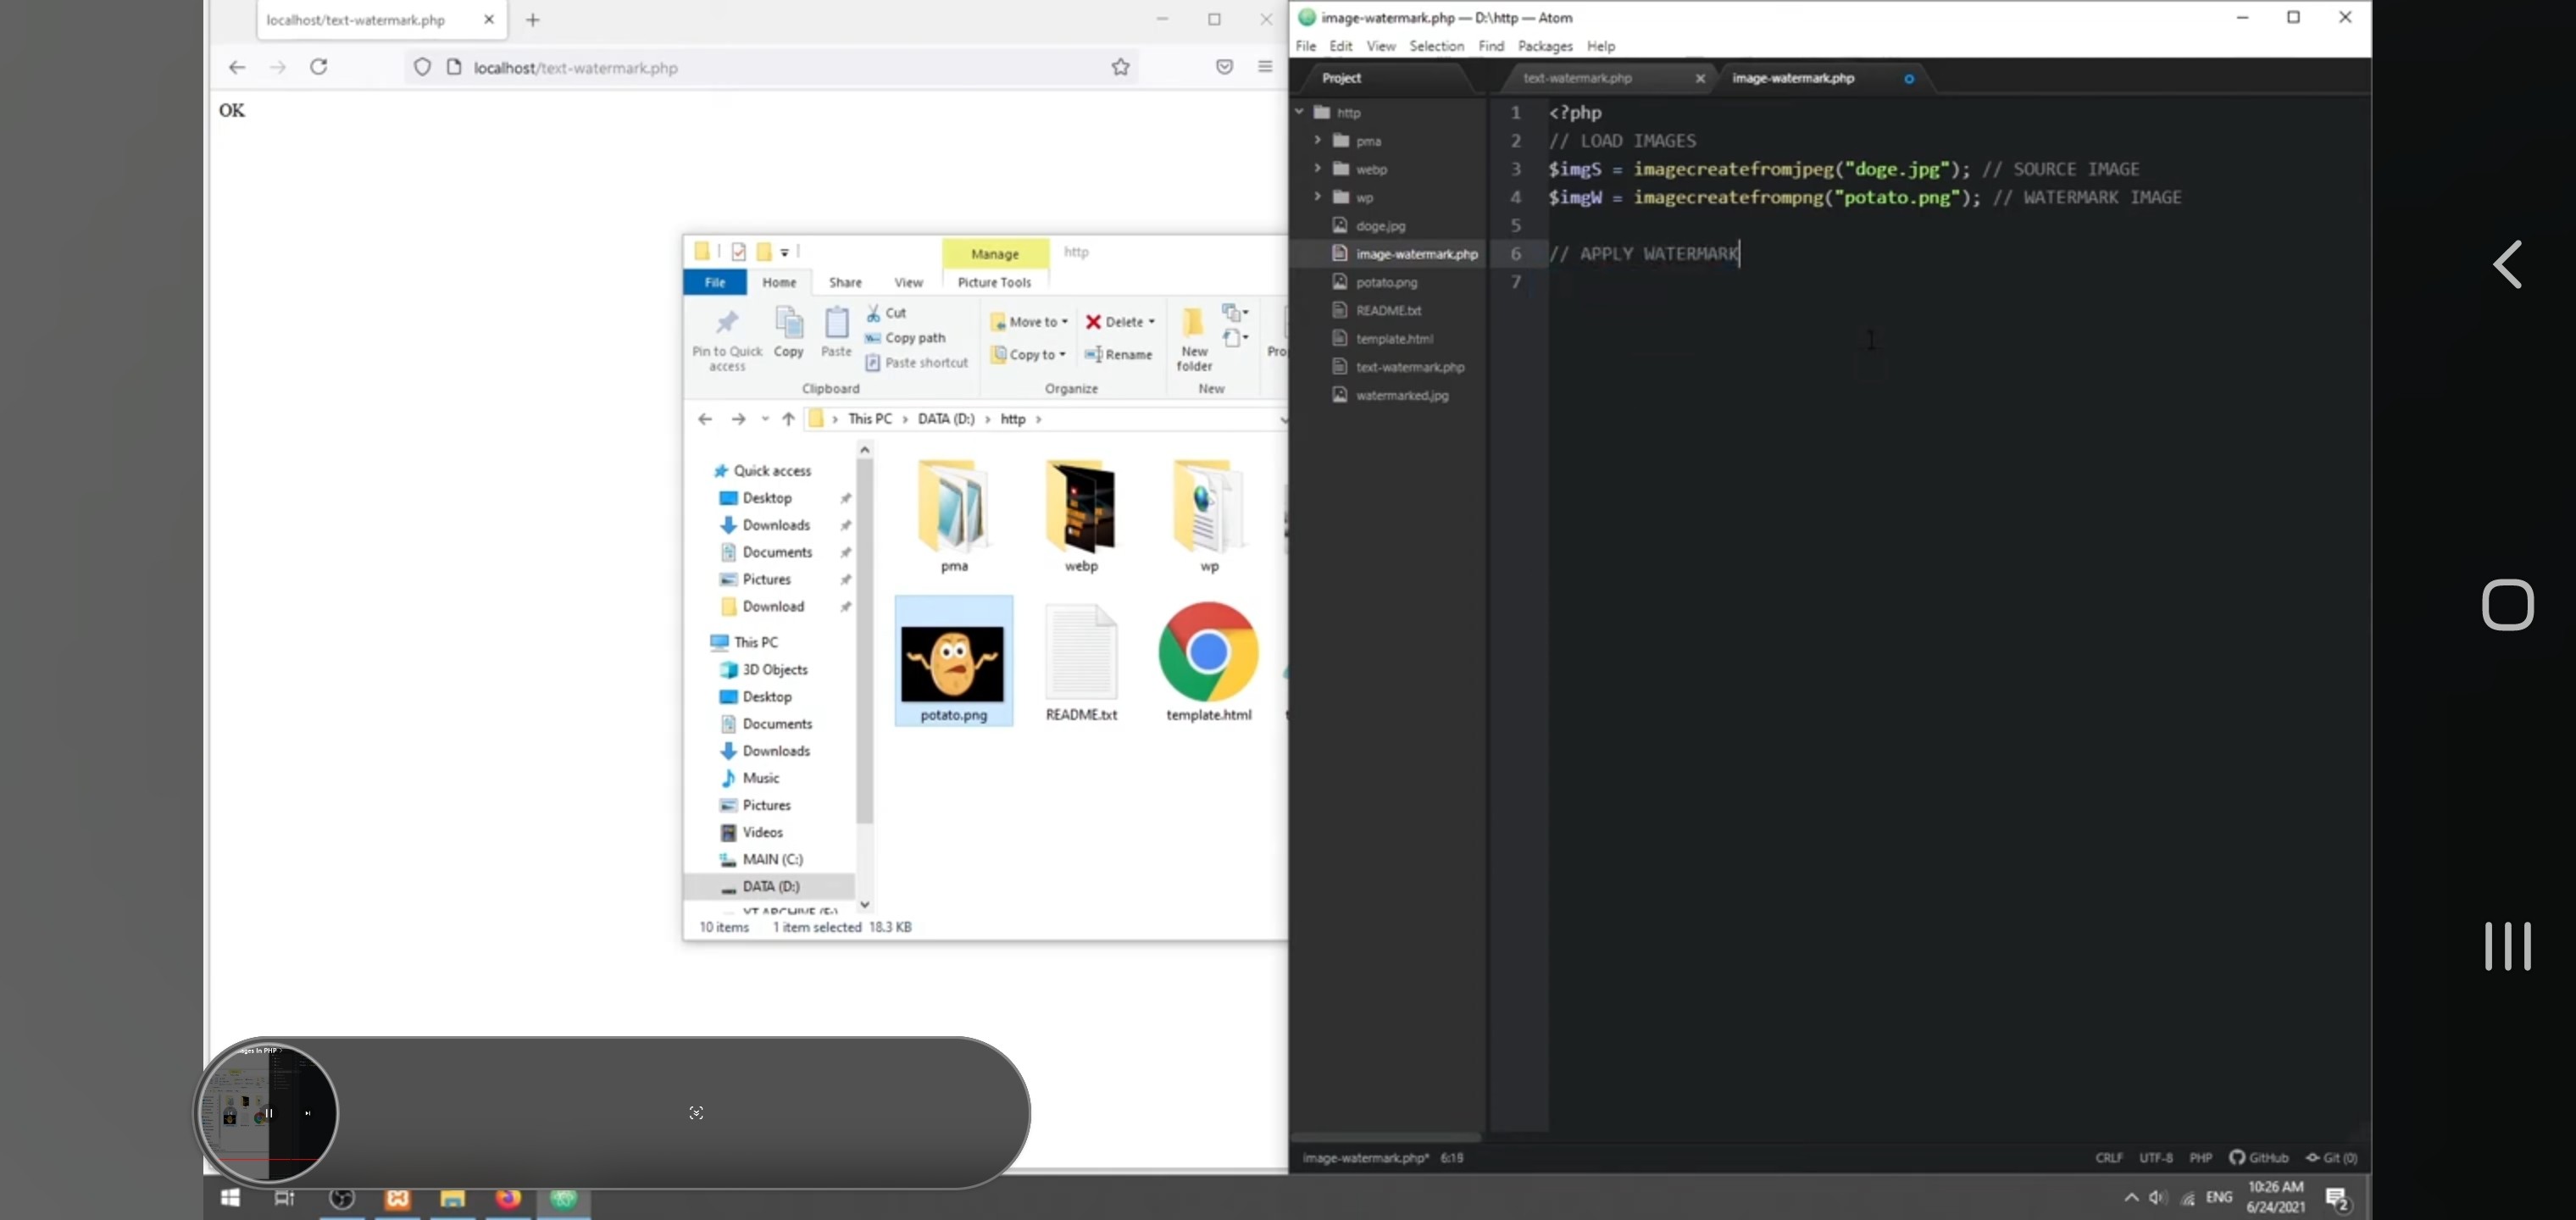Image resolution: width=2576 pixels, height=1220 pixels.
Task: Open the Windows Start menu
Action: (x=230, y=1198)
